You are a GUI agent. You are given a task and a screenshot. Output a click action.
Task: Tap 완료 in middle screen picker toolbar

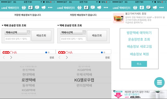point(107,58)
